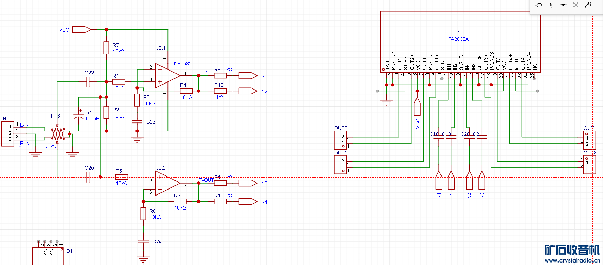
Task: Select the U2.1 NE5532 op-amp symbol
Action: tap(168, 75)
